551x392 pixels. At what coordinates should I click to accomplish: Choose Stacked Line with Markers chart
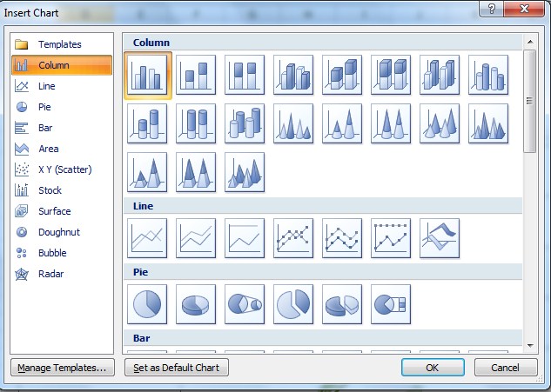(342, 238)
